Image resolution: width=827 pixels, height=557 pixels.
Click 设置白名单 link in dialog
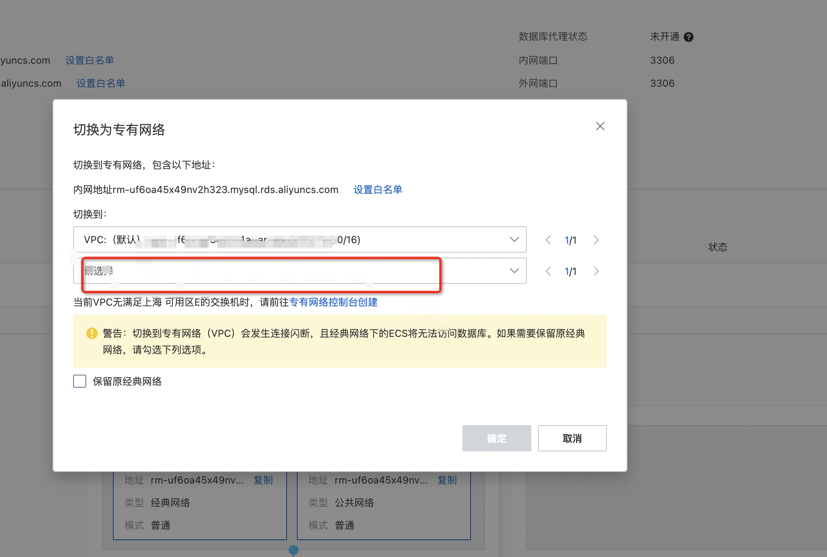377,190
